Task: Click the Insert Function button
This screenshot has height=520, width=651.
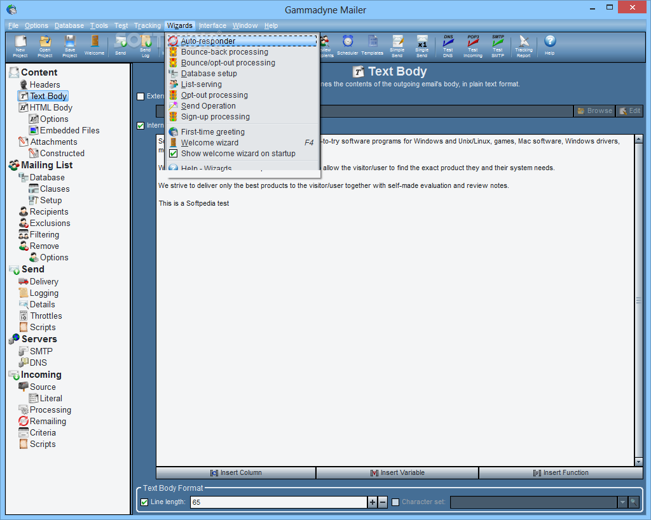Action: point(561,473)
